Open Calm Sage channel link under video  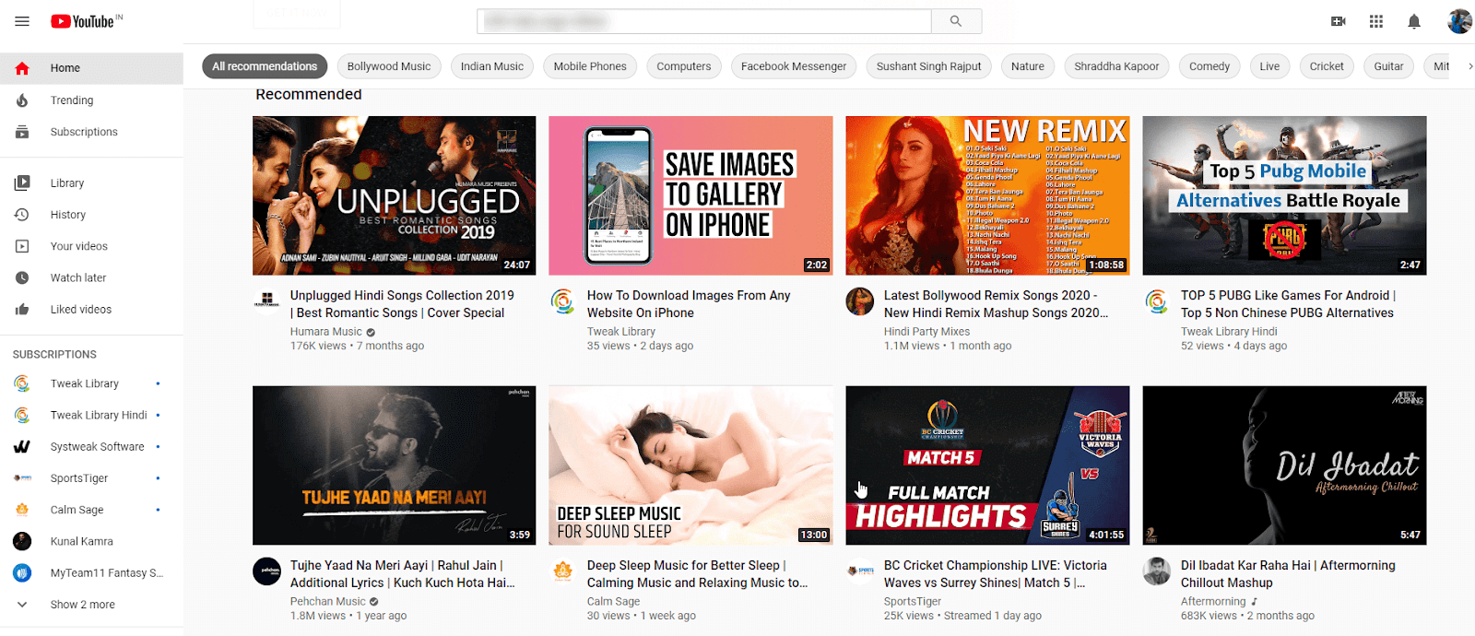(613, 601)
